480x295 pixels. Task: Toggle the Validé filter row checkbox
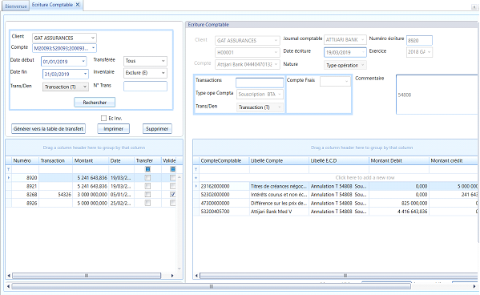[173, 169]
